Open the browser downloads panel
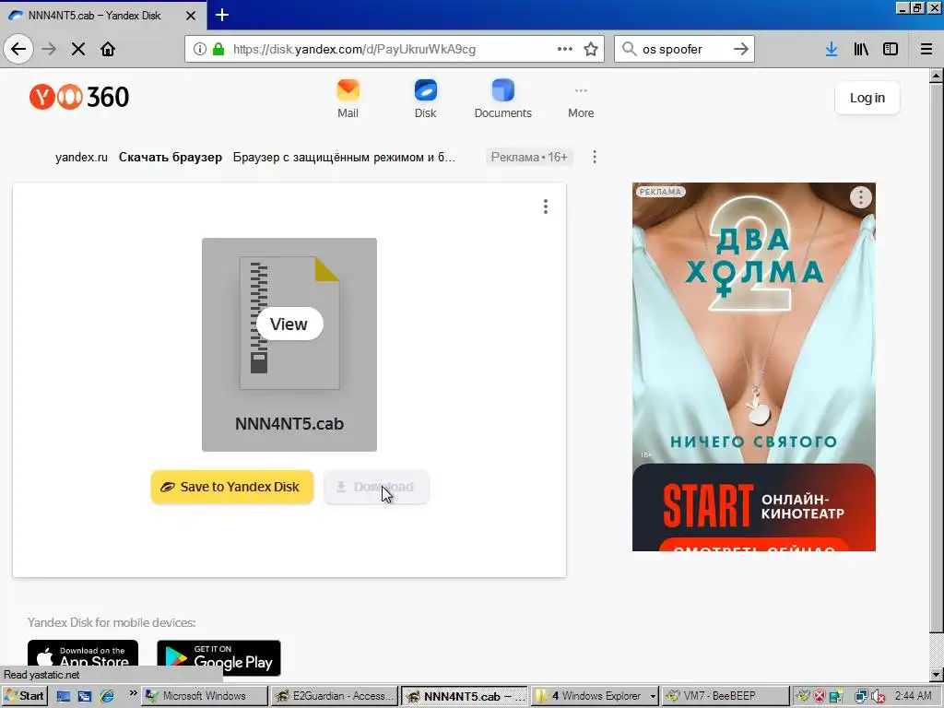The height and width of the screenshot is (708, 944). pos(832,49)
